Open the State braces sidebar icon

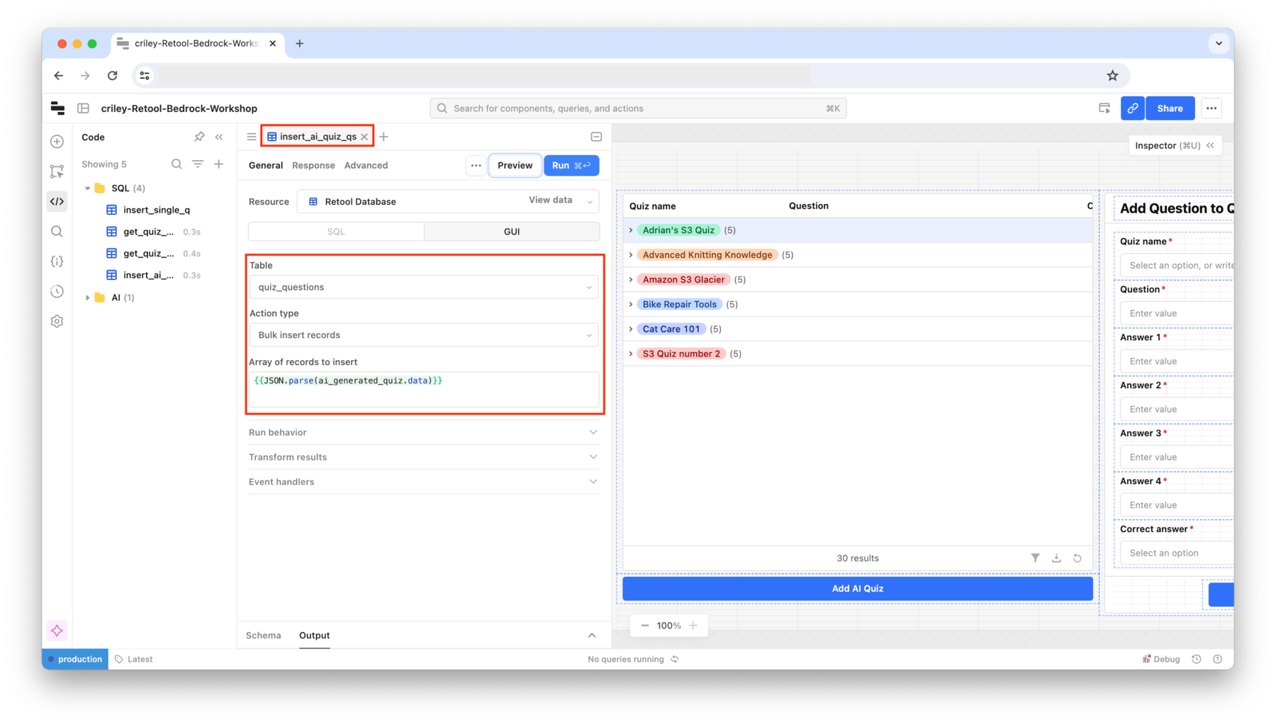[x=57, y=262]
